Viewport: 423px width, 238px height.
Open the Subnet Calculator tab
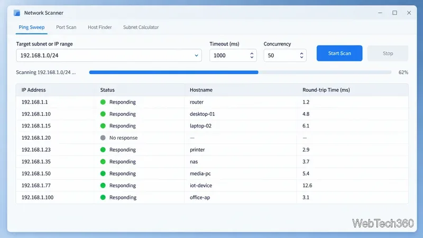141,28
